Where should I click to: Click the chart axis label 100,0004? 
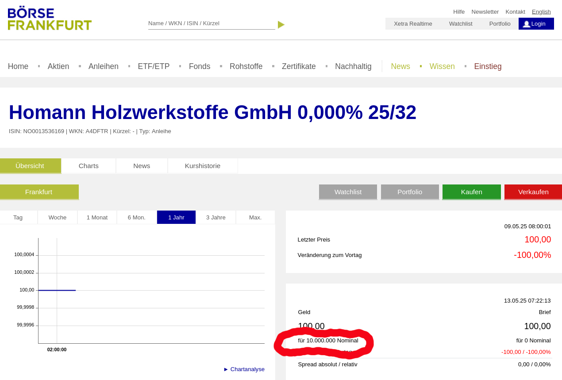coord(24,255)
